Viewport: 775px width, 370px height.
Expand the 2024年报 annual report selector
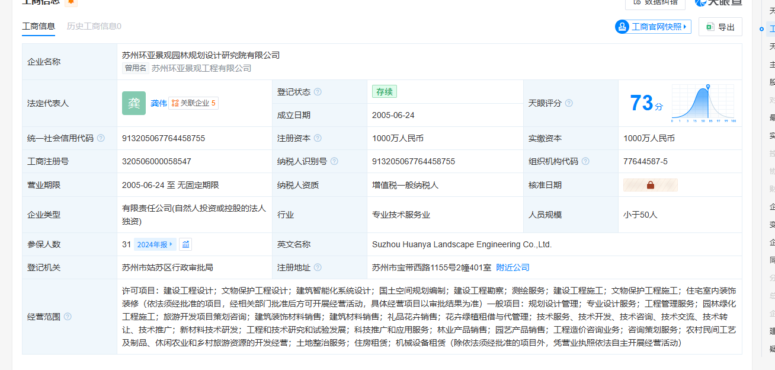[x=155, y=244]
